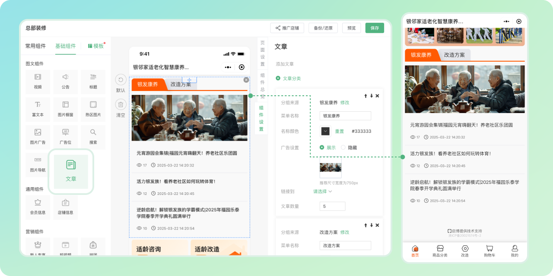This screenshot has height=276, width=553.
Task: Select 银发康养 tab in editor preview
Action: click(x=148, y=85)
